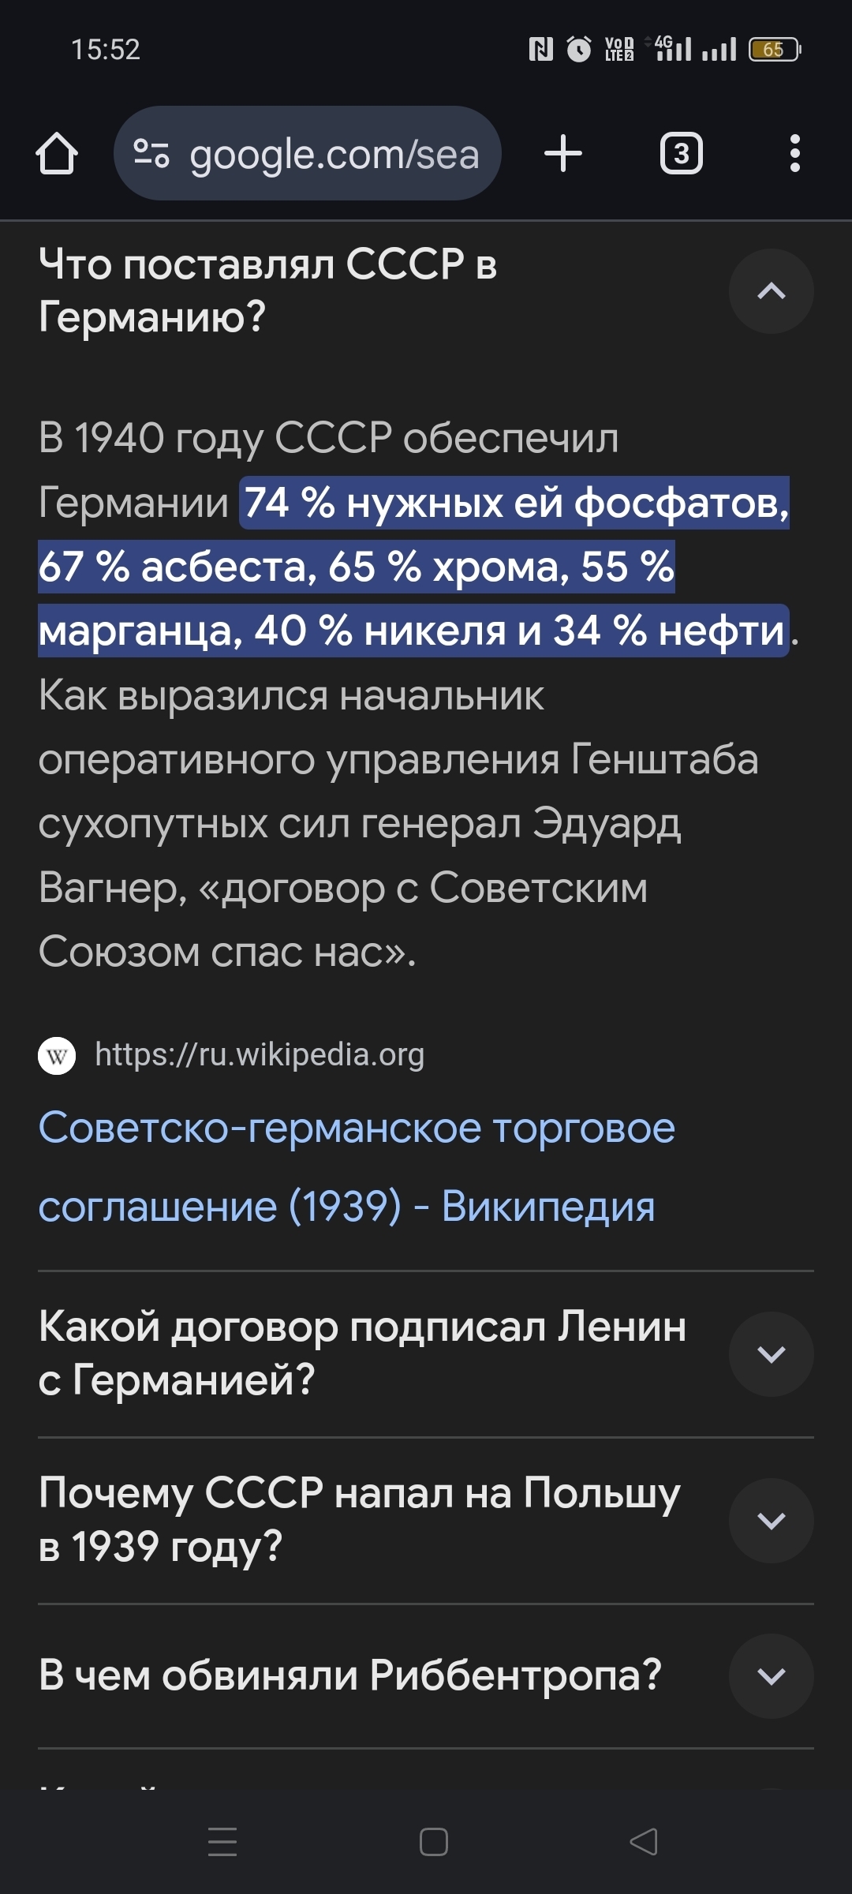The height and width of the screenshot is (1894, 852).
Task: Tap the ru.wikipedia.org source URL
Action: 260,1055
